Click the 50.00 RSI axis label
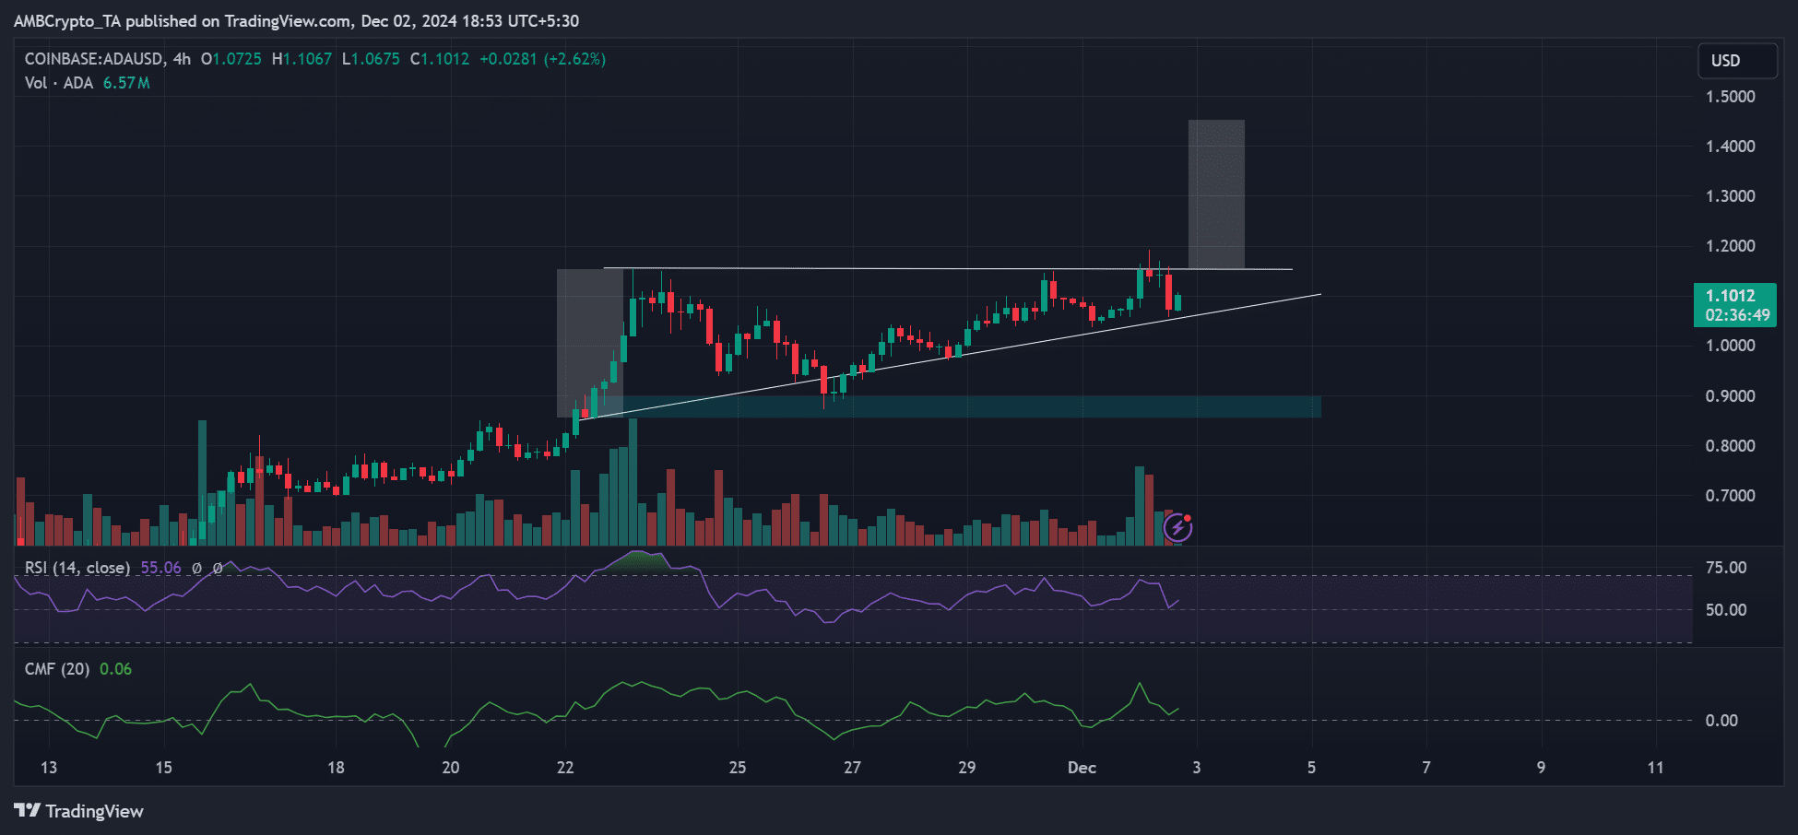 click(x=1726, y=610)
